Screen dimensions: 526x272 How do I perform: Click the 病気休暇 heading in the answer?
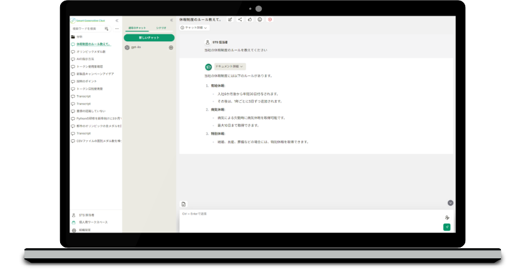218,110
